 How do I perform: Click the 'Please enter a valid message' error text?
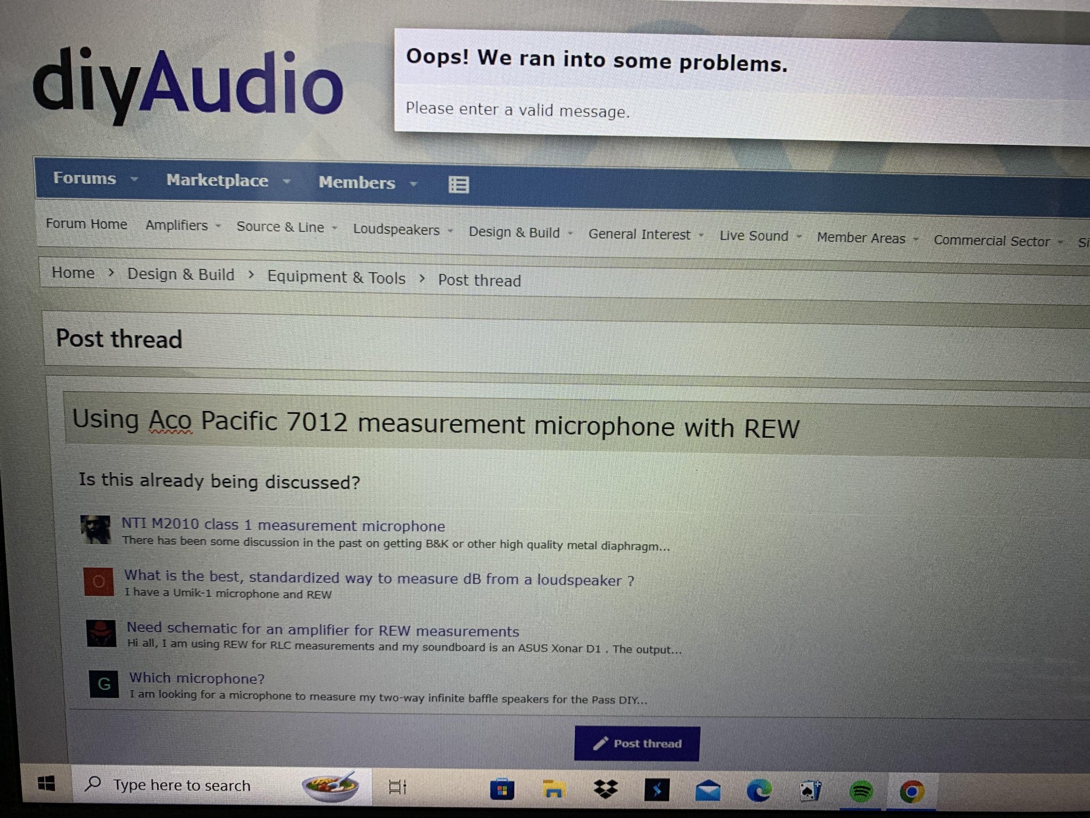coord(517,110)
